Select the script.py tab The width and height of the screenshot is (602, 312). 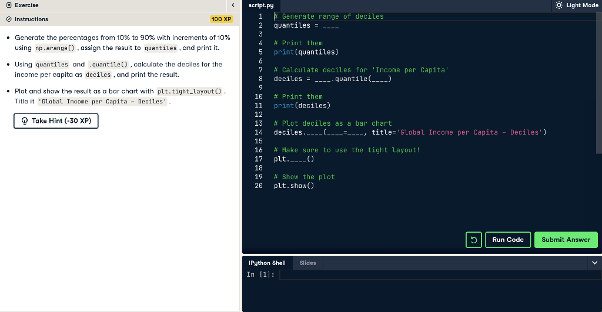coord(261,5)
